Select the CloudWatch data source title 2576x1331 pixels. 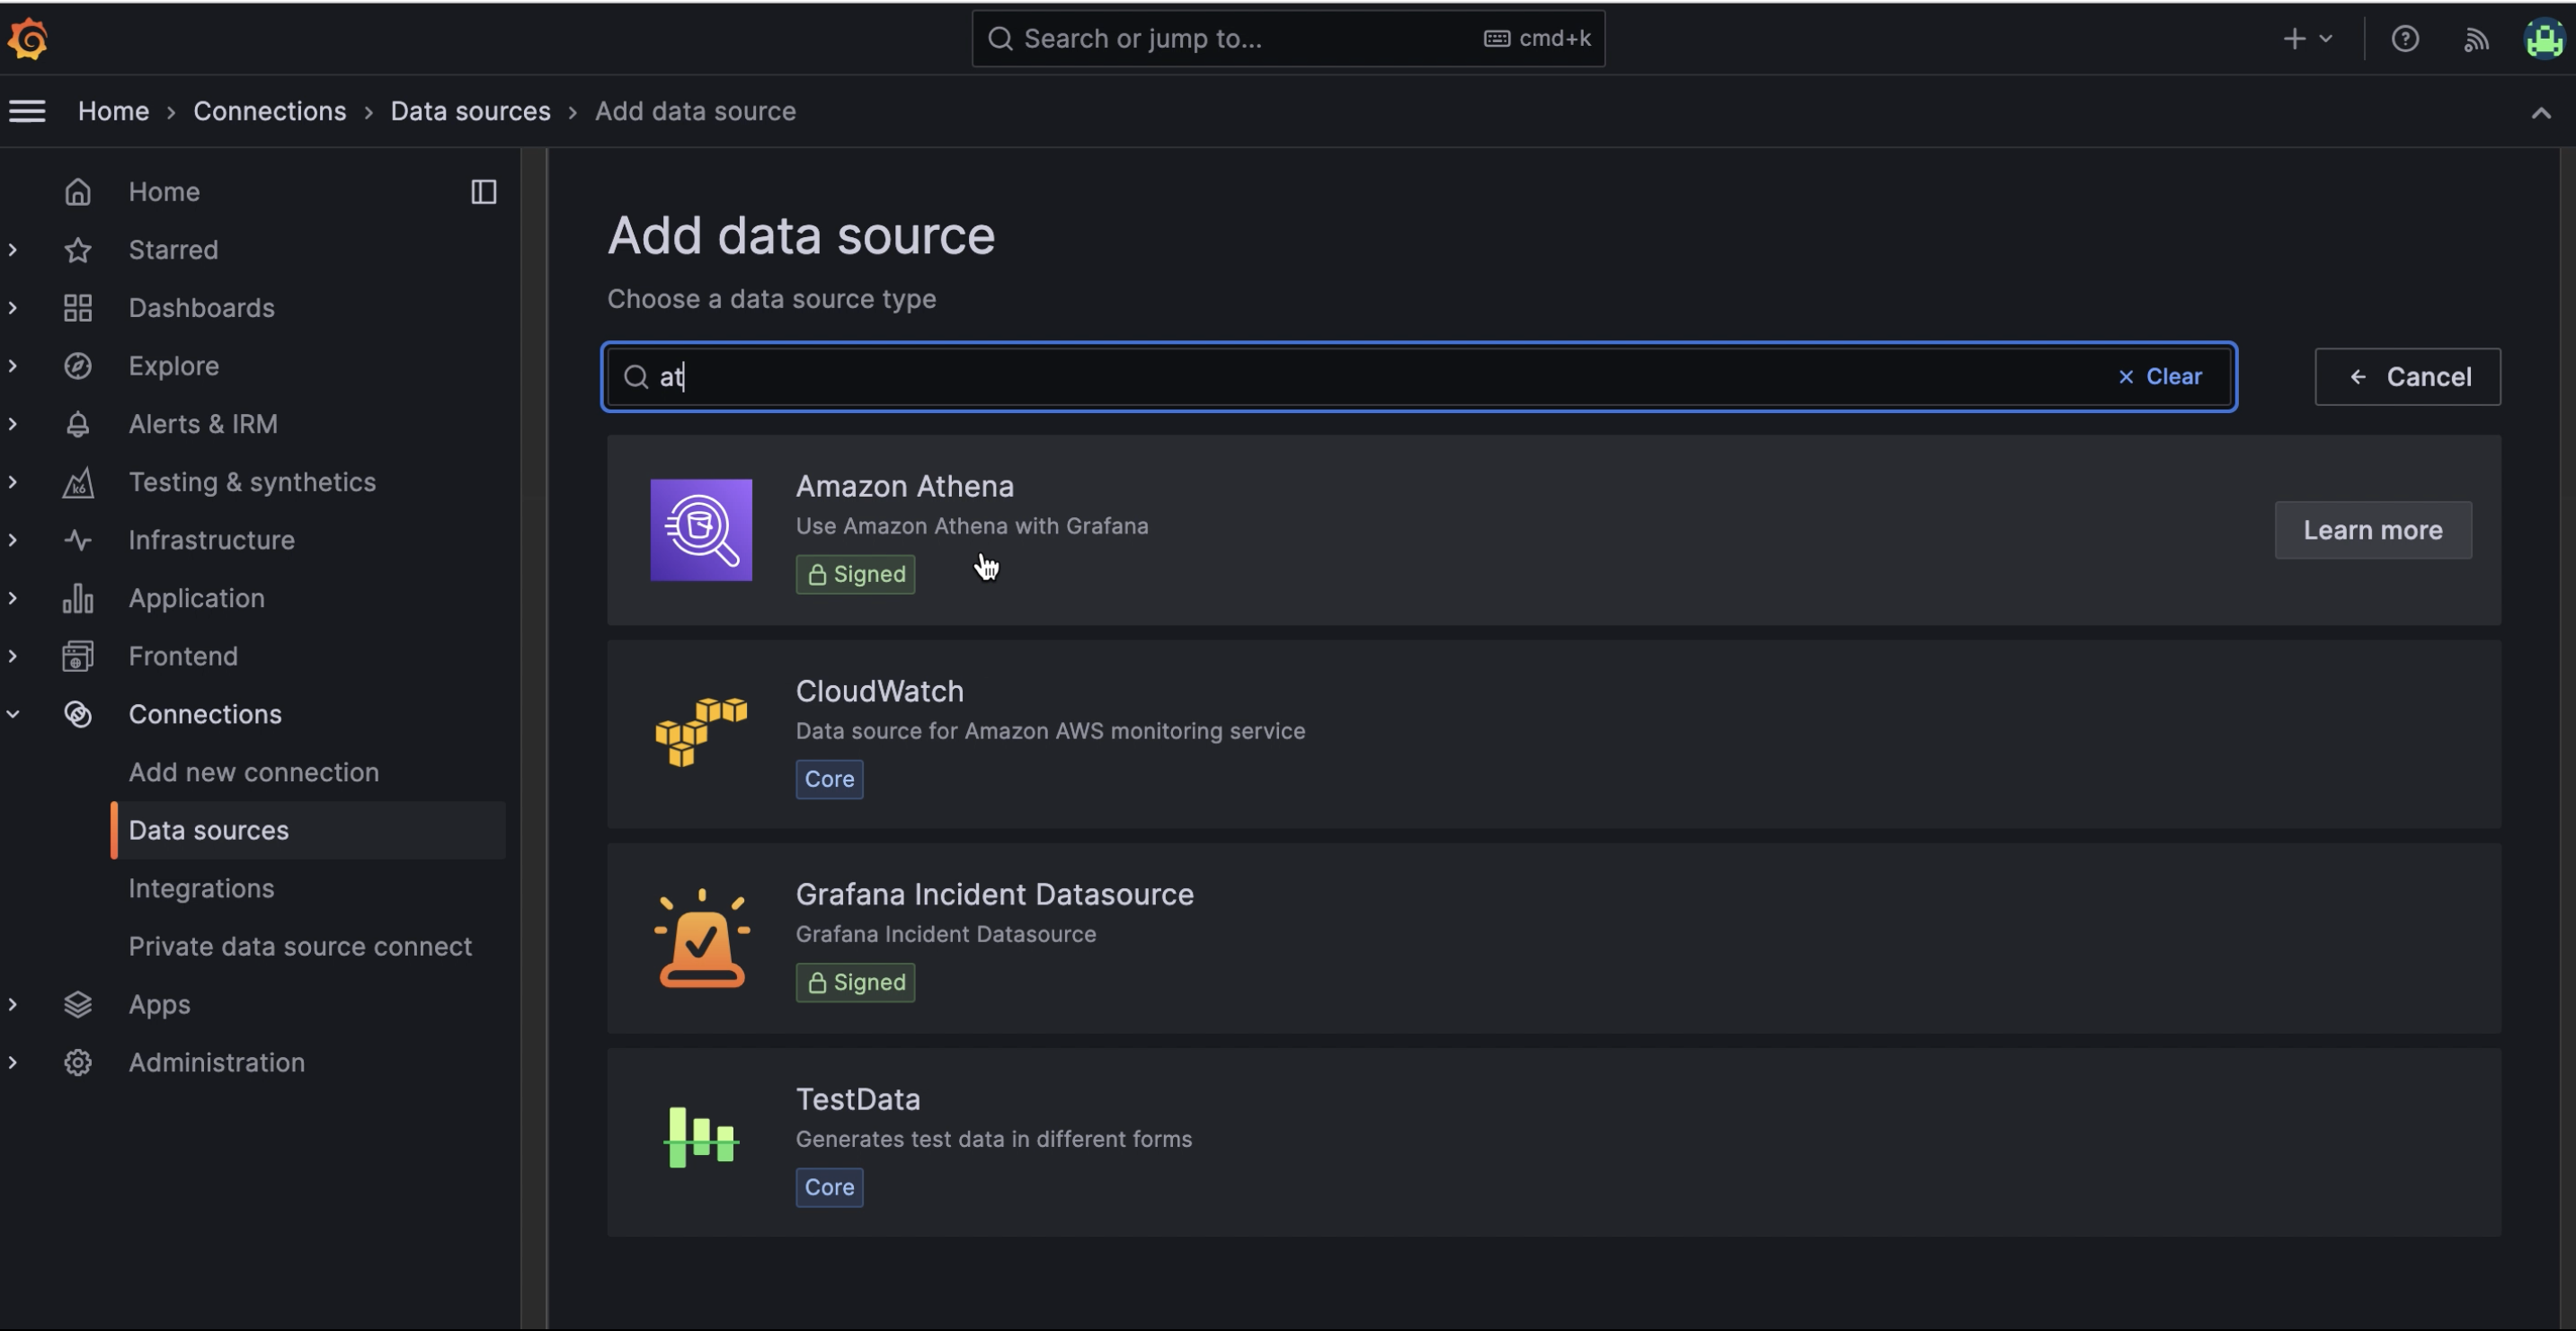[x=879, y=692]
